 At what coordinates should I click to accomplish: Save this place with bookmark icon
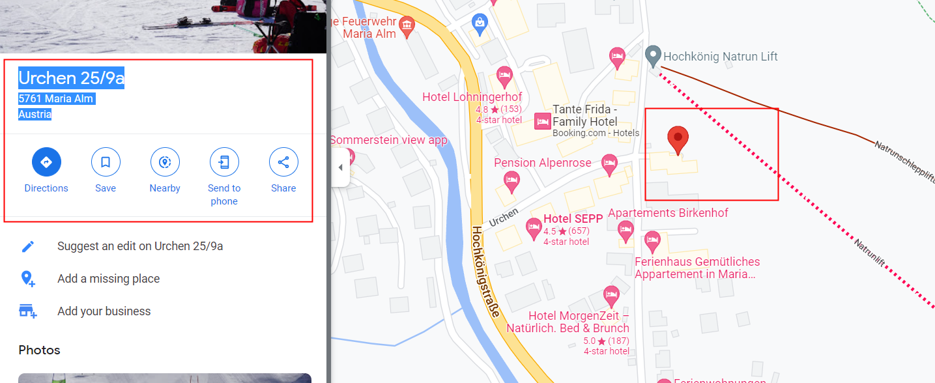[x=106, y=162]
